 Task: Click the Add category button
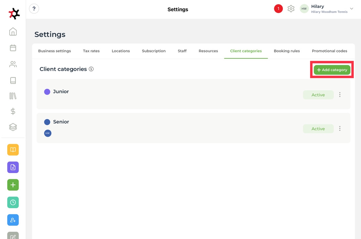332,70
